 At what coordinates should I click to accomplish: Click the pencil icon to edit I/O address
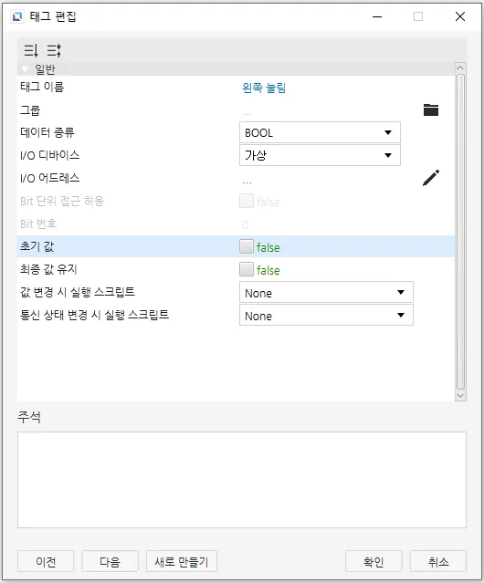[431, 178]
